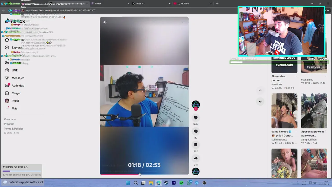
Task: Close the YouTube browser tab
Action: 211,4
